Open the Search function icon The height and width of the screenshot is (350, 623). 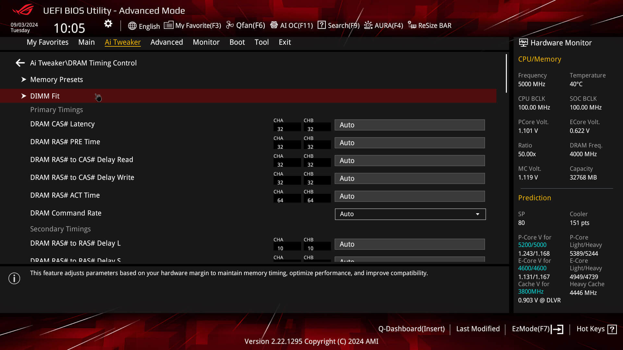322,25
